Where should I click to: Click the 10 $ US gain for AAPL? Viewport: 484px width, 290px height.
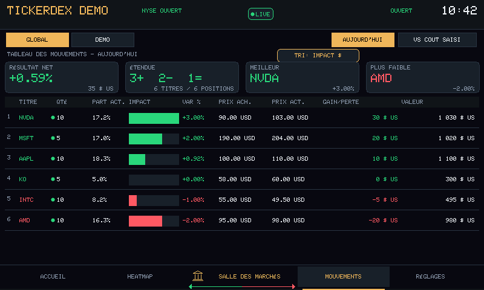(x=385, y=159)
